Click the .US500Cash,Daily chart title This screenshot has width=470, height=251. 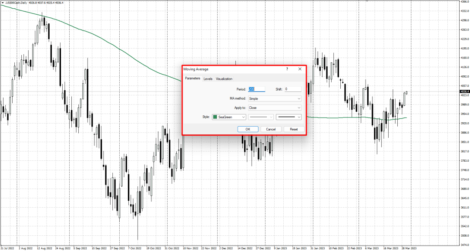coord(14,3)
